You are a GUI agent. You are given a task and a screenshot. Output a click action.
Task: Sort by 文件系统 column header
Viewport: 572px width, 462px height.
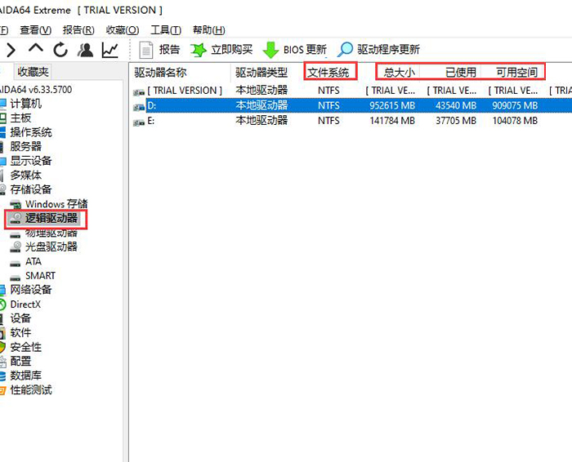[x=328, y=73]
